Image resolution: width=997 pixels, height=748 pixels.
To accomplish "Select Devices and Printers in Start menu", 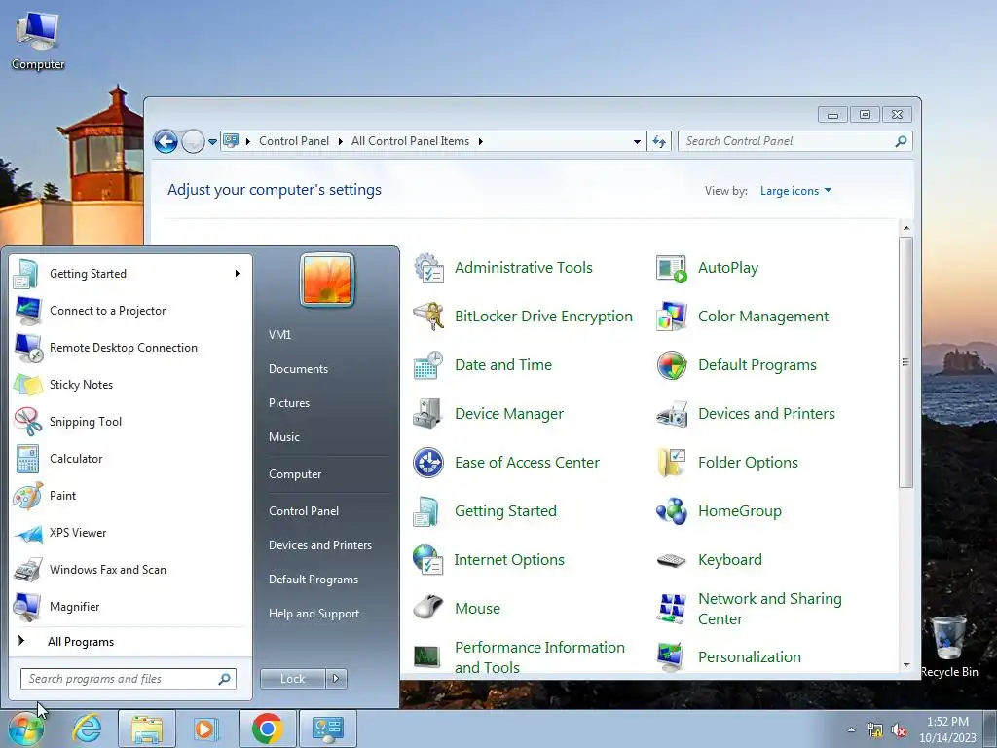I will click(320, 545).
